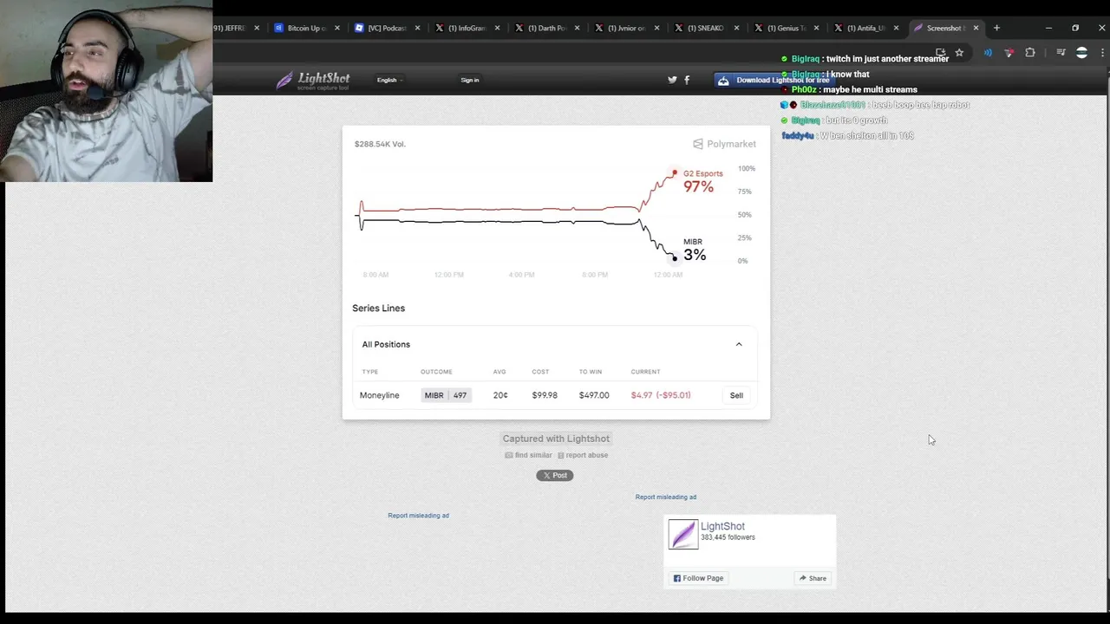Click the MIBR 497 outcome badge

coord(446,395)
